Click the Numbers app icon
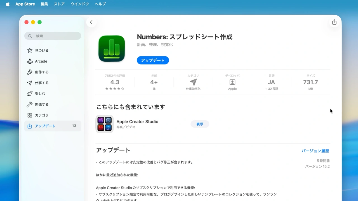This screenshot has width=358, height=201. (111, 48)
